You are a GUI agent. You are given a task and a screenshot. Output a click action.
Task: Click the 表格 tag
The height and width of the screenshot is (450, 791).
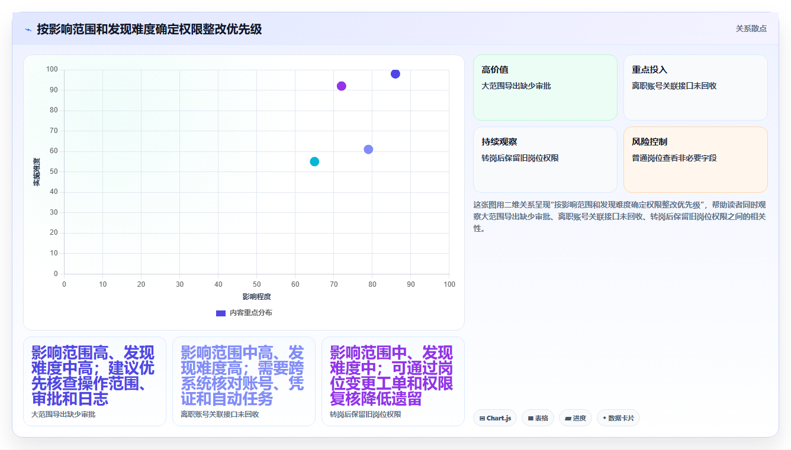click(538, 418)
